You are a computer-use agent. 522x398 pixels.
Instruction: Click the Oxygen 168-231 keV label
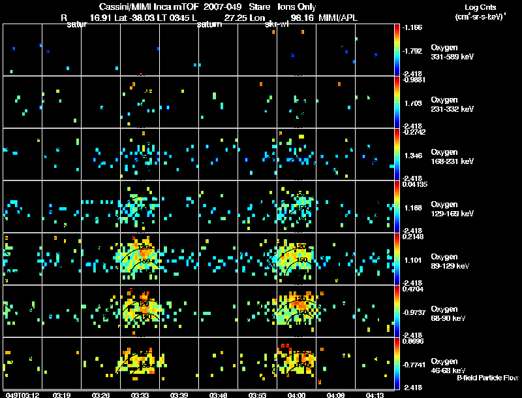coord(452,157)
